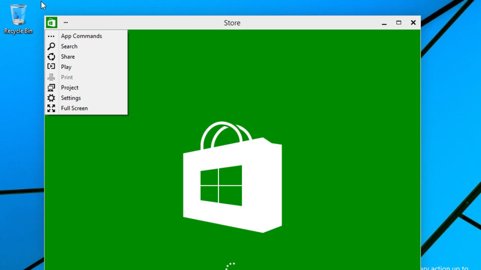Screen dimensions: 481x270
Task: Click the Play icon in the menu
Action: [51, 67]
